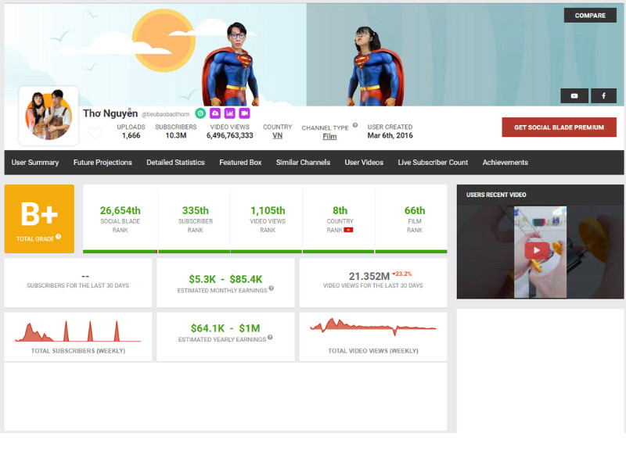The height and width of the screenshot is (469, 626).
Task: Click the Subscribers For The Last 30 Days label
Action: tap(77, 285)
